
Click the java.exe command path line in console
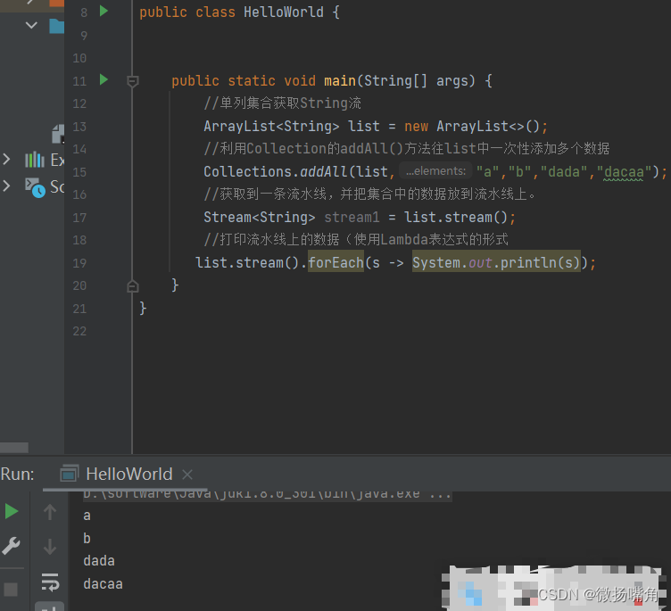tap(268, 493)
